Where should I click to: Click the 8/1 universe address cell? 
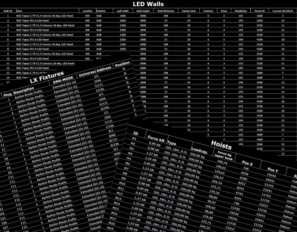111,131
